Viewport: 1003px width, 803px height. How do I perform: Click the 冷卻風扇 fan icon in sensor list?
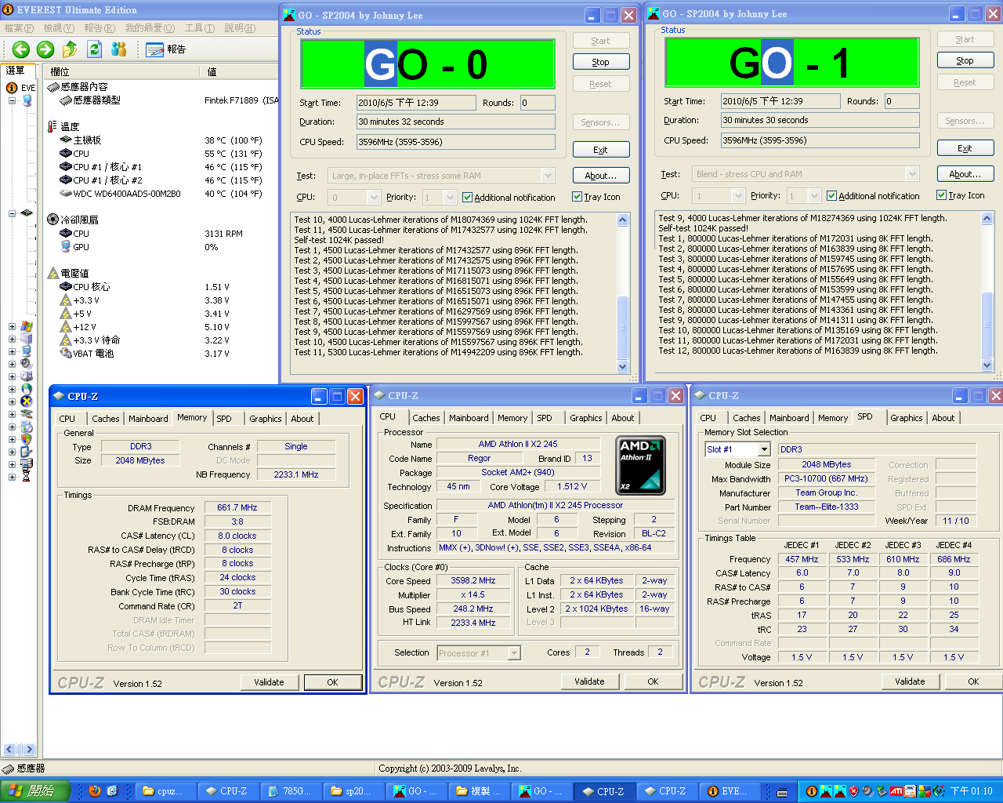click(x=53, y=220)
